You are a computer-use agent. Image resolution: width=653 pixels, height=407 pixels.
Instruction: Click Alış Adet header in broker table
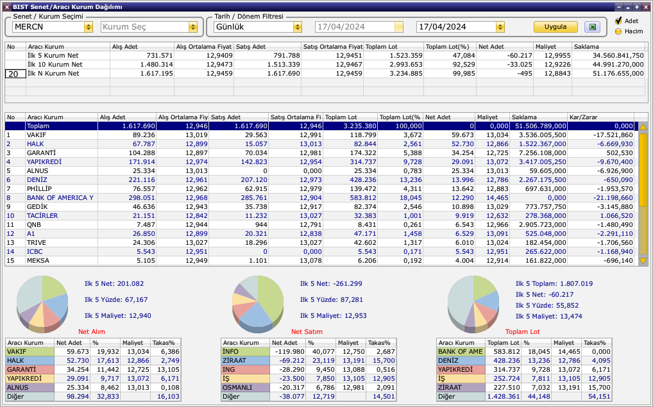tap(127, 117)
